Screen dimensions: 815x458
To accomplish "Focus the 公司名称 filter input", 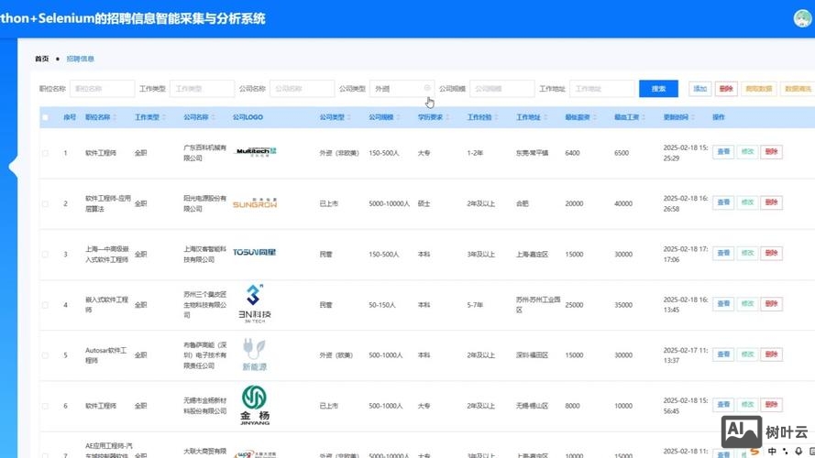I will [302, 89].
